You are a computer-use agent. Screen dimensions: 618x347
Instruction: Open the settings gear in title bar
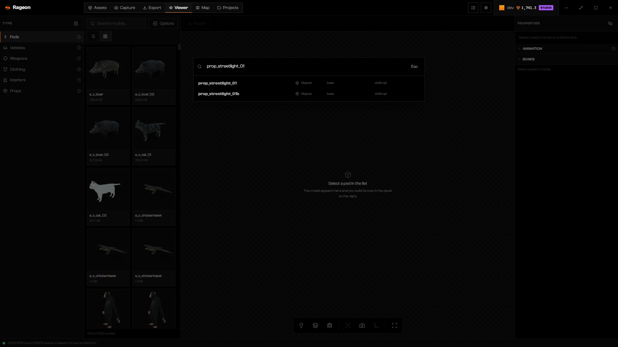tap(486, 8)
